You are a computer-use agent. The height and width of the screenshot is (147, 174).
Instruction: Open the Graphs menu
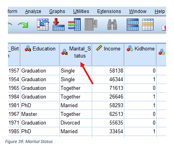[x=57, y=11]
